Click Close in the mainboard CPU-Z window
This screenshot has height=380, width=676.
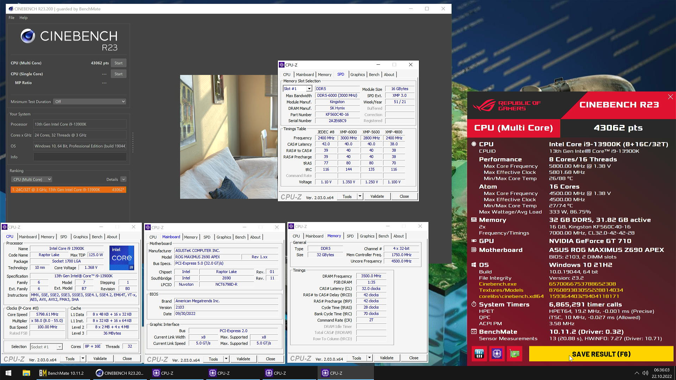(x=270, y=359)
